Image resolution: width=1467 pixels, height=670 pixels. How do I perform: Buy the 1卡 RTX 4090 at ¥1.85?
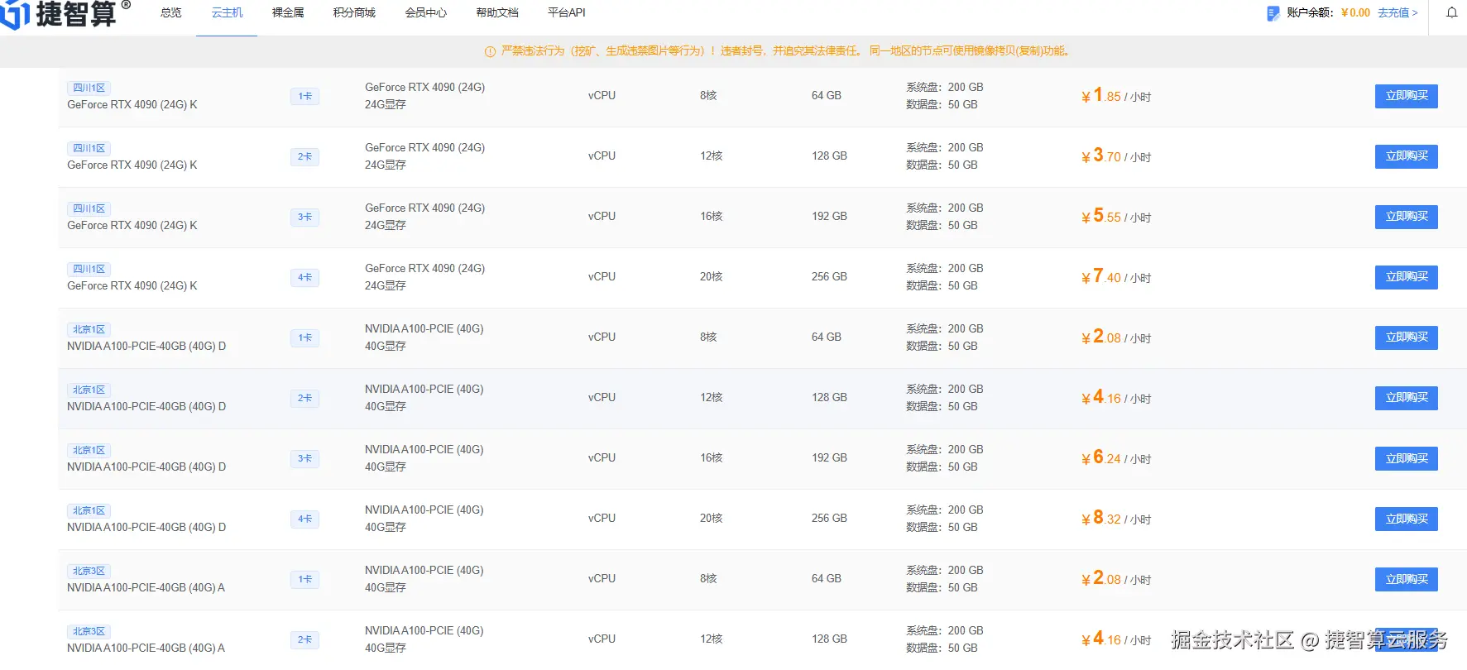point(1407,96)
